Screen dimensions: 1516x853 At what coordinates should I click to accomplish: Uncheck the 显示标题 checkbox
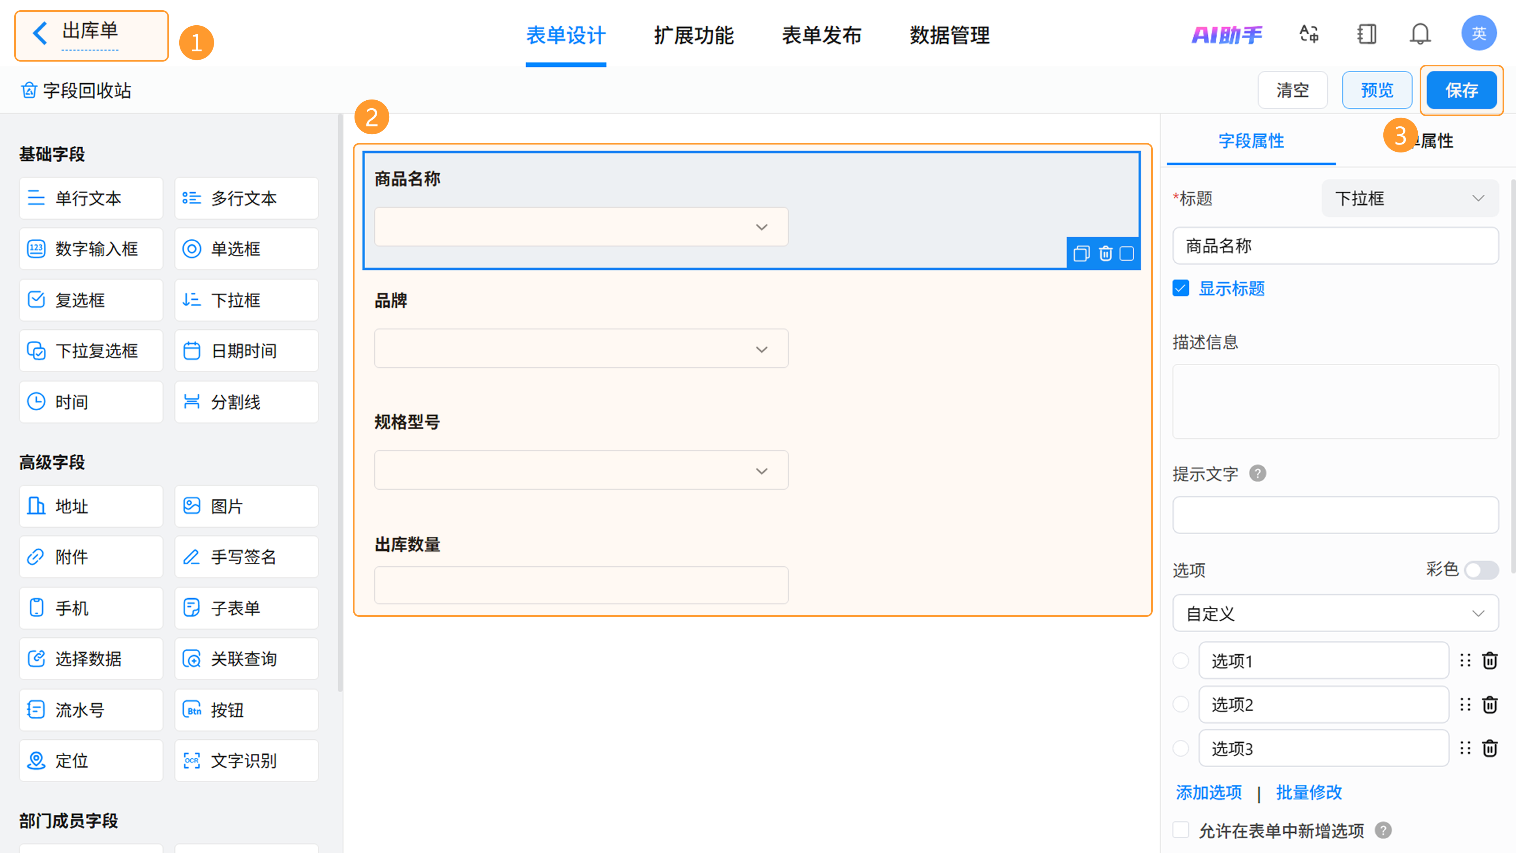[x=1180, y=288]
